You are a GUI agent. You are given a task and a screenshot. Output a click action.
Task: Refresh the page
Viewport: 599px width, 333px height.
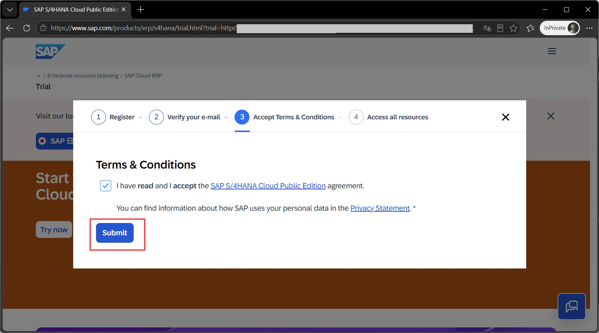coord(27,28)
